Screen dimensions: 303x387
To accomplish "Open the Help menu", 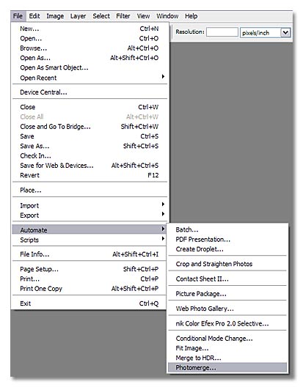I will coord(191,16).
